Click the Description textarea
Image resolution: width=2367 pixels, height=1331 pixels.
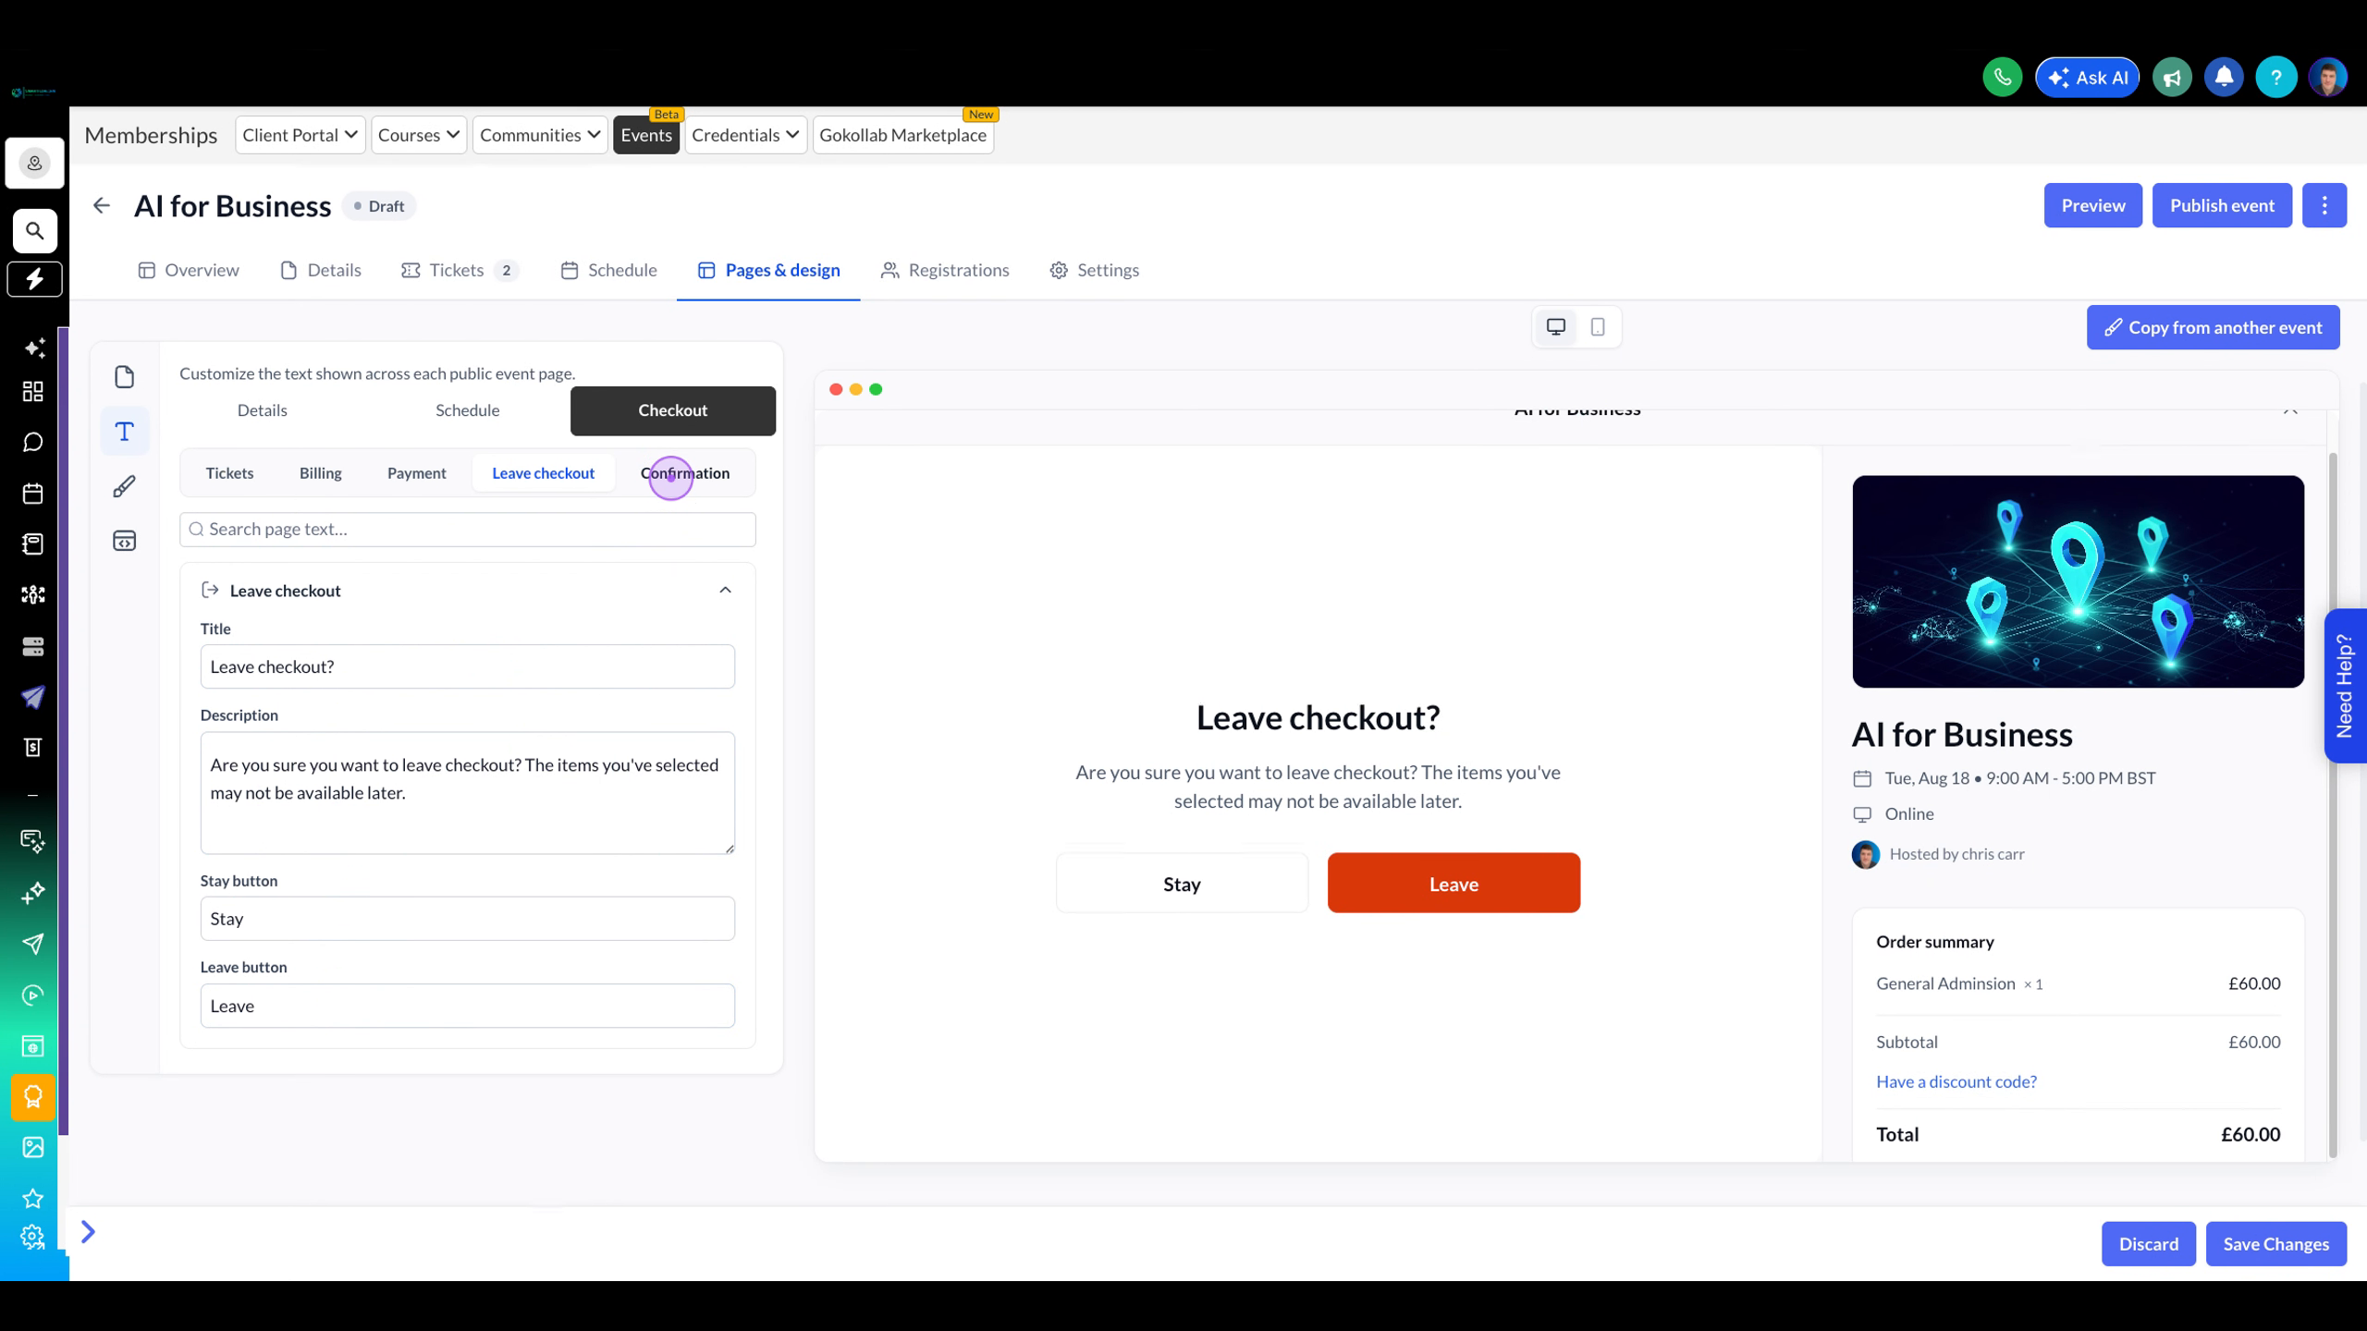468,793
